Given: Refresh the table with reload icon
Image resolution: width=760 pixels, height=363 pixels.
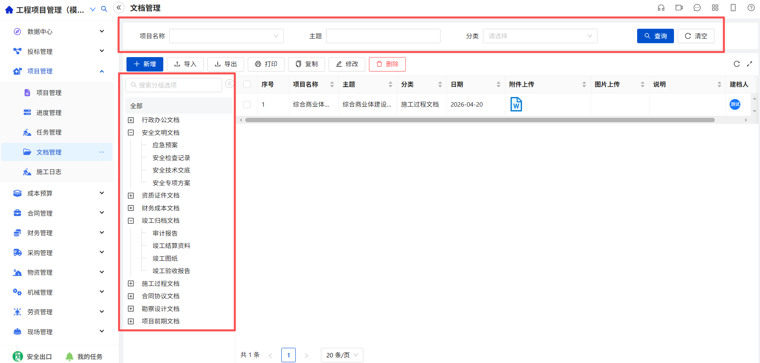Looking at the screenshot, I should (x=737, y=64).
